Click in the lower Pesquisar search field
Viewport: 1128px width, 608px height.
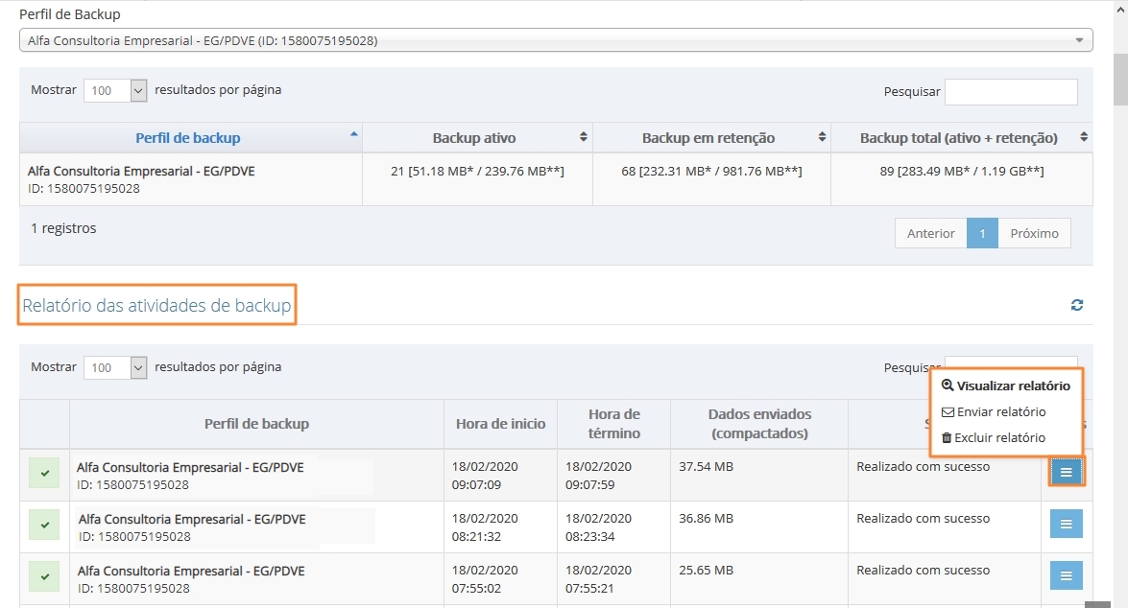point(1011,362)
